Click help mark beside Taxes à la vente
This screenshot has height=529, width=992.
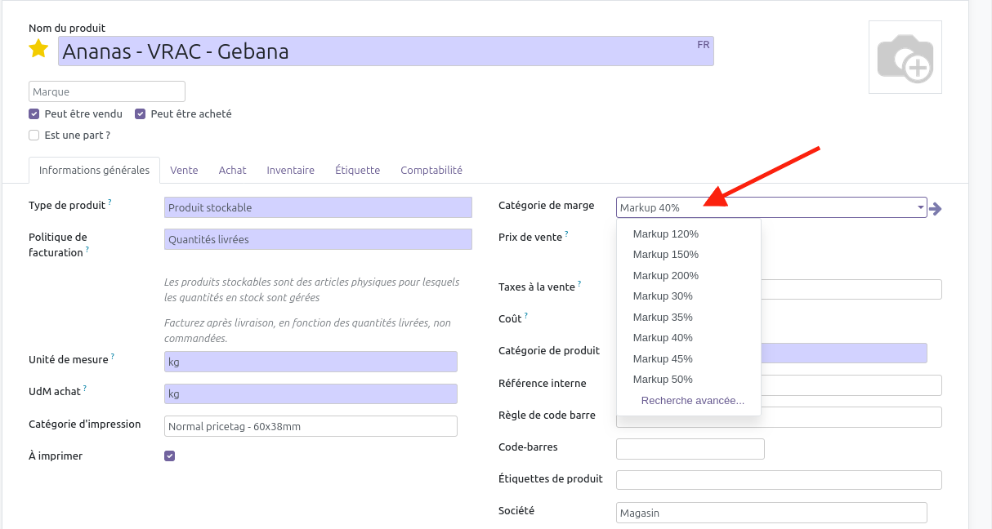pyautogui.click(x=579, y=283)
